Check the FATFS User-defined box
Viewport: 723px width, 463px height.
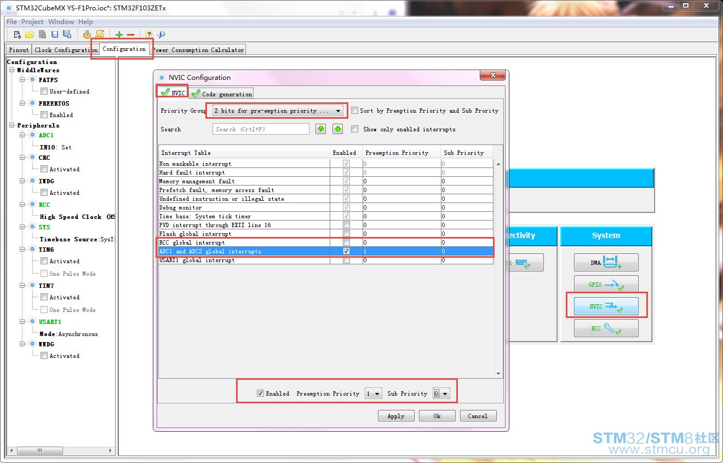pyautogui.click(x=44, y=91)
